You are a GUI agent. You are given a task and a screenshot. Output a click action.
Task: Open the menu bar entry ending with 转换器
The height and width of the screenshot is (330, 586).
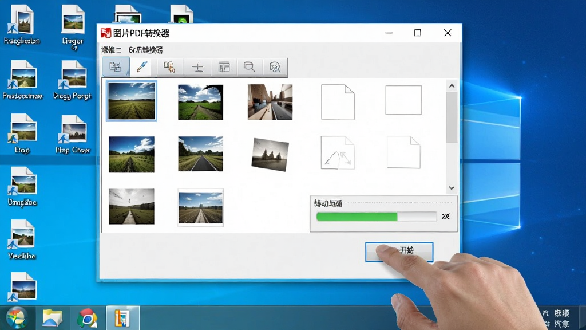click(145, 50)
